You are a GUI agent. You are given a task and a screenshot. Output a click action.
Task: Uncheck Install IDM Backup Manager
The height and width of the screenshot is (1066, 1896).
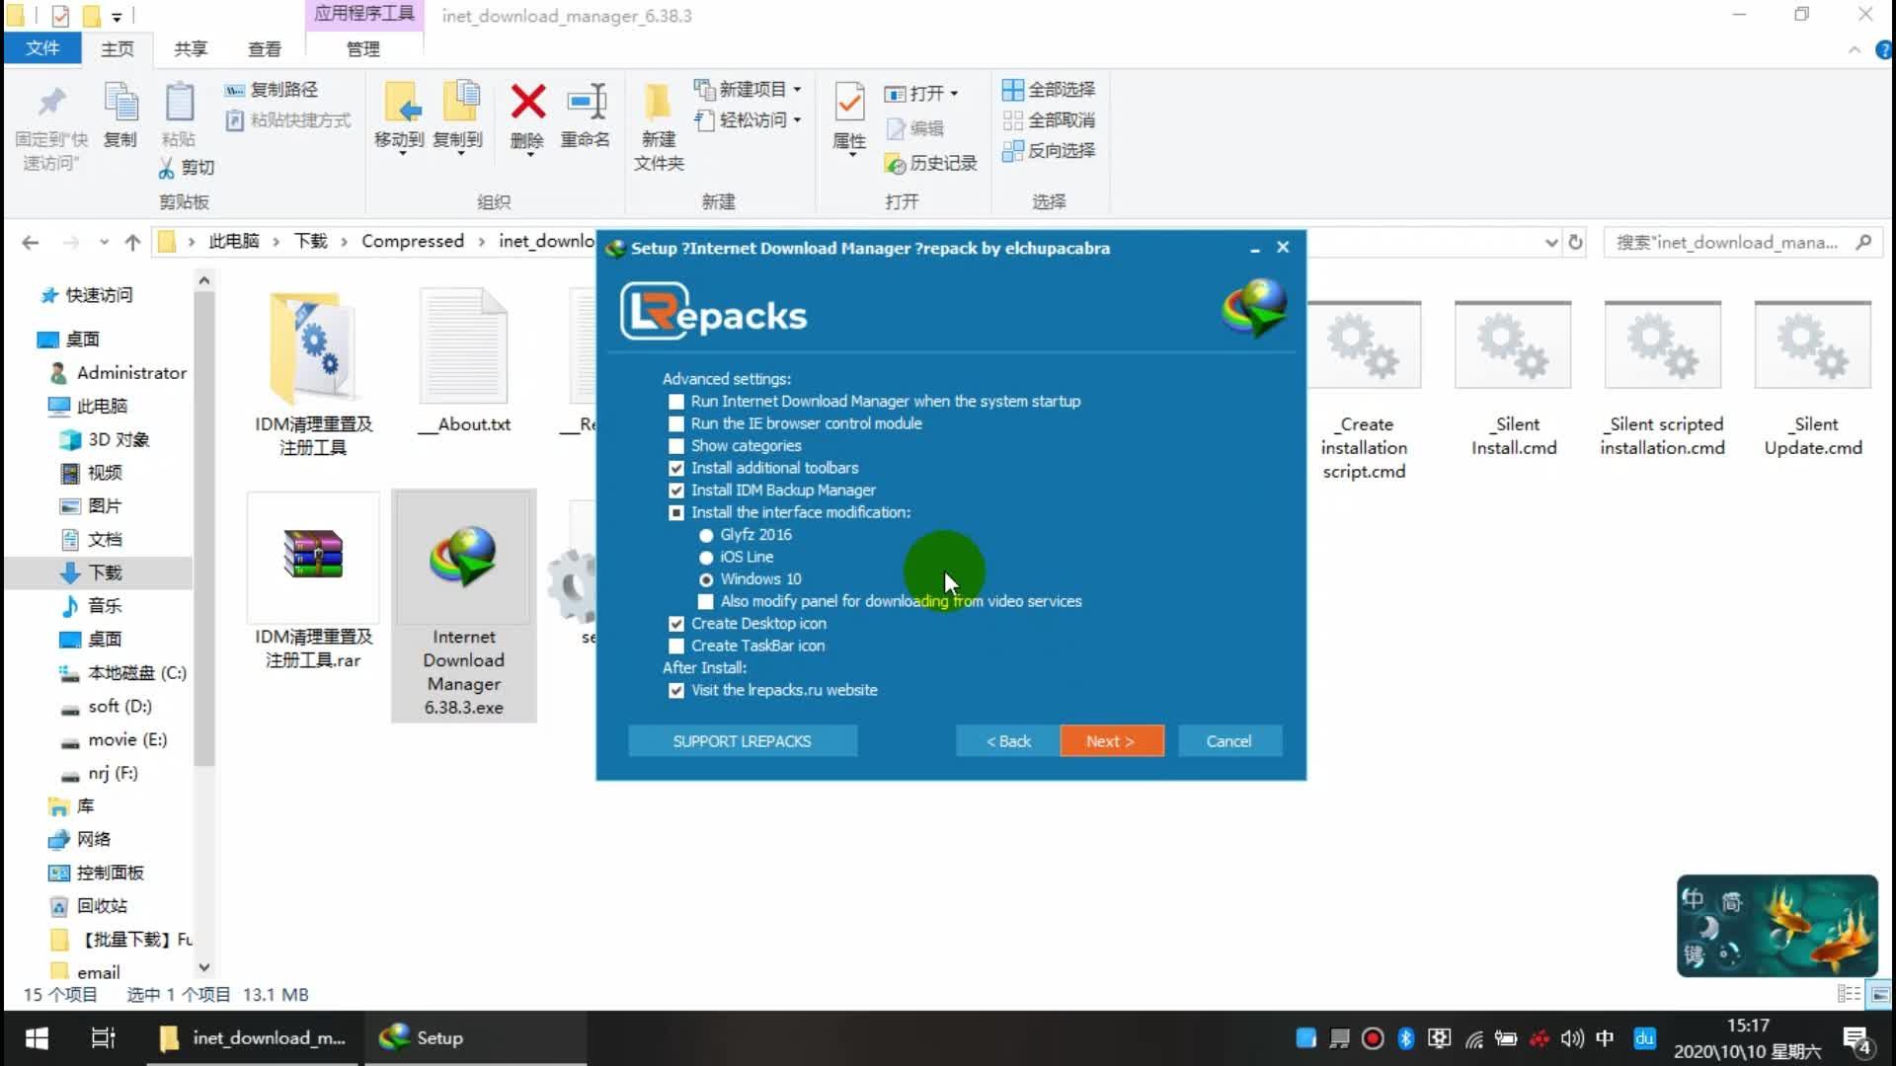(x=676, y=491)
